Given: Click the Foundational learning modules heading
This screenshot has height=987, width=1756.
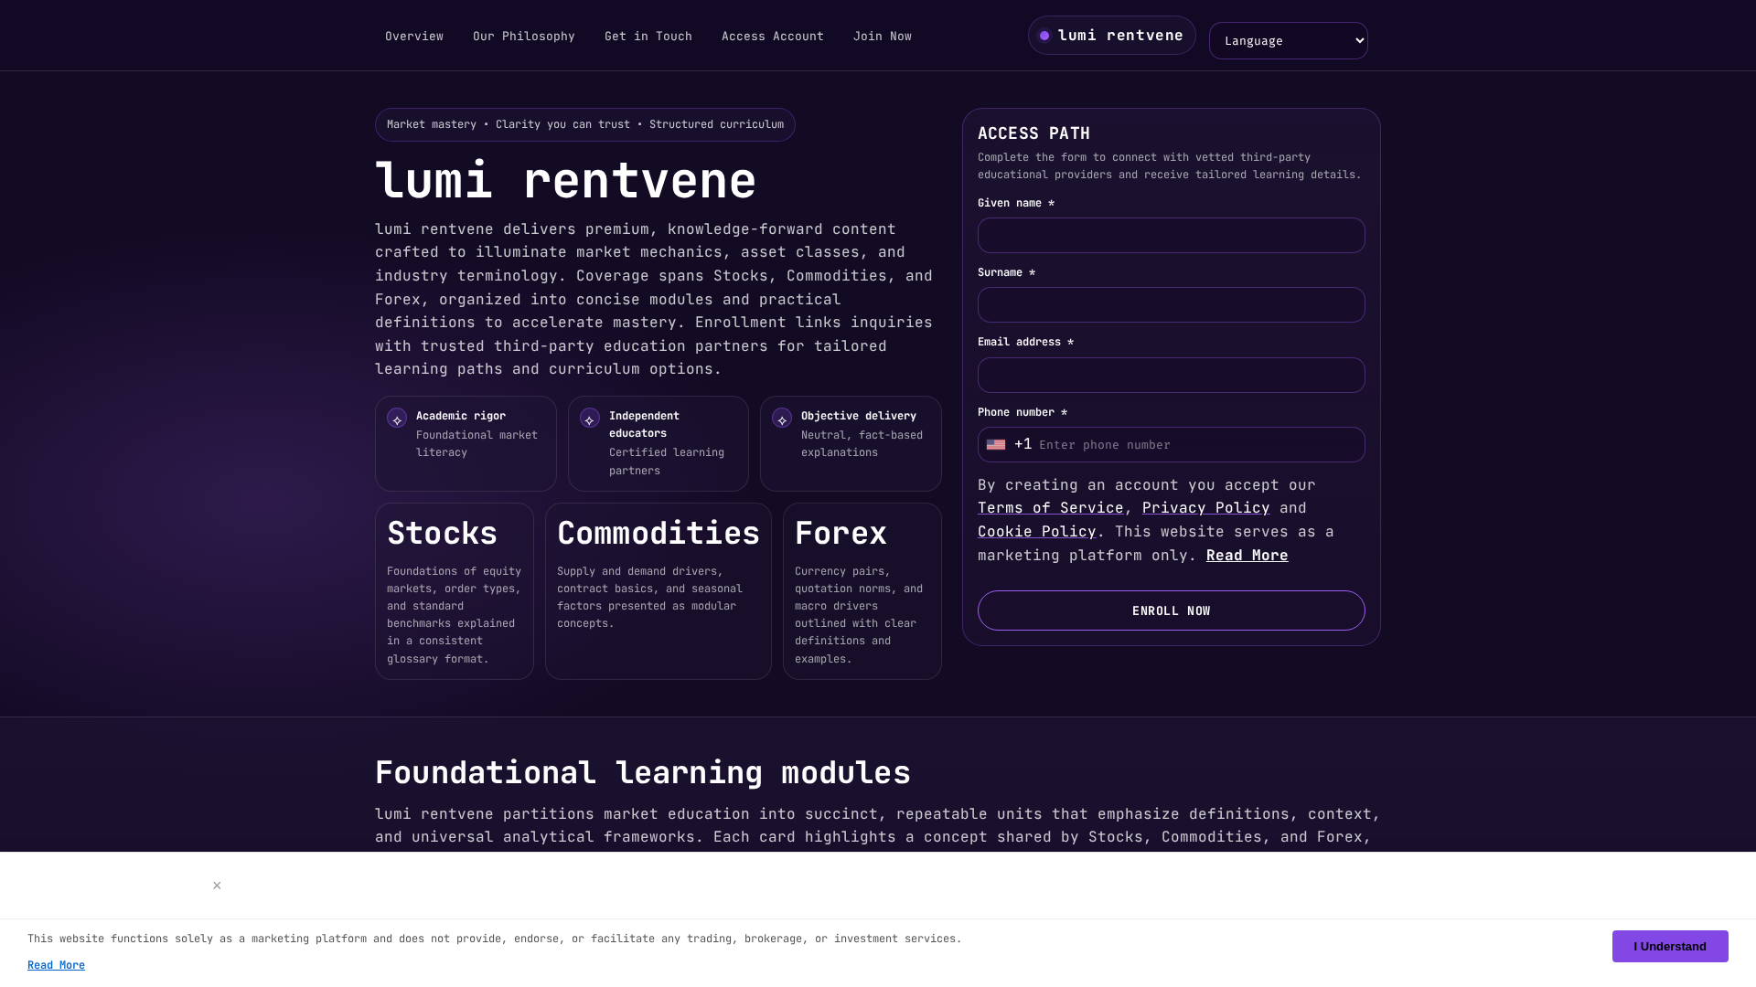Looking at the screenshot, I should 643,773.
